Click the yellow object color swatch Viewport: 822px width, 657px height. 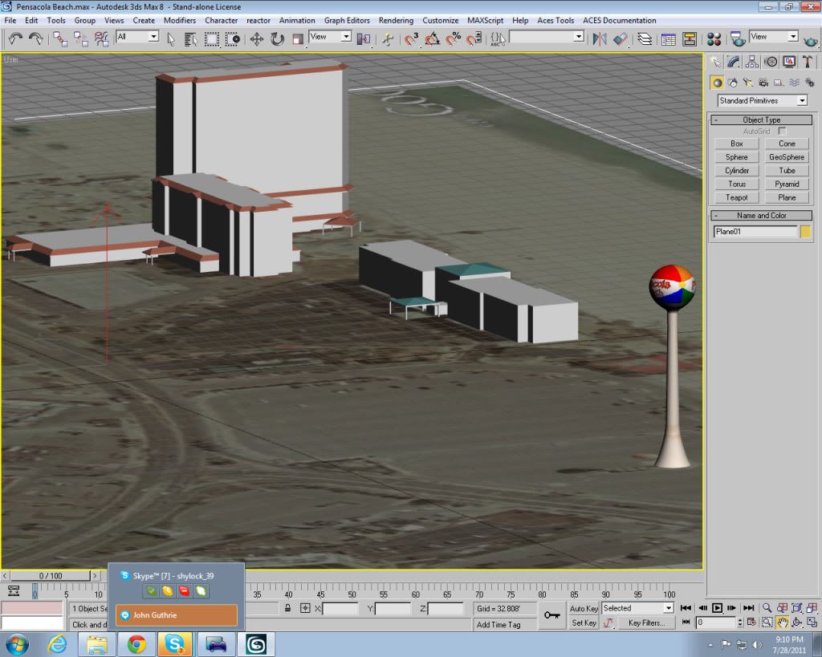pos(805,232)
